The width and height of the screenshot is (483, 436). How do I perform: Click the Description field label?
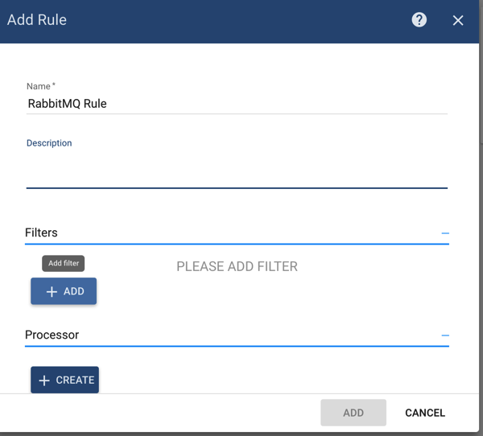(x=49, y=143)
